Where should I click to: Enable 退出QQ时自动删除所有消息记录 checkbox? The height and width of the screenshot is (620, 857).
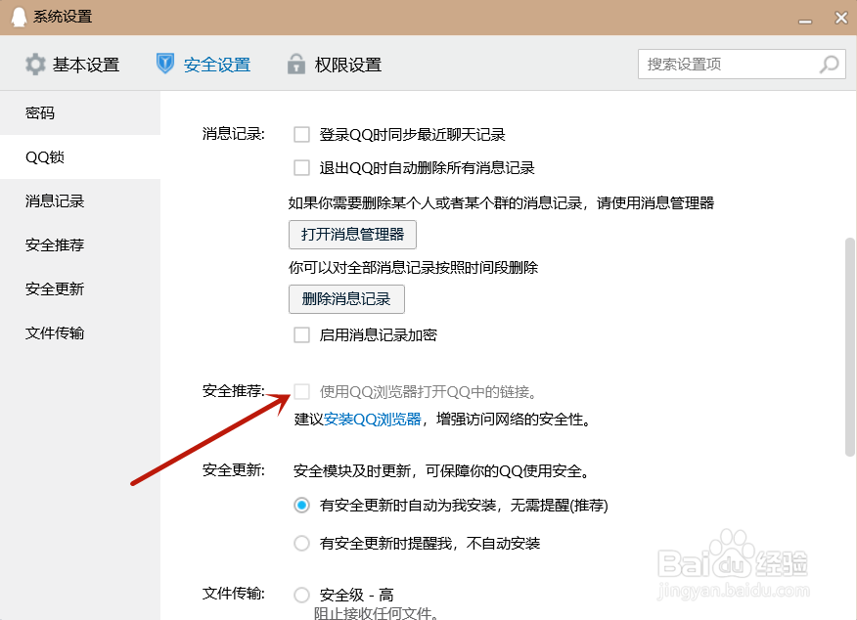pos(301,167)
